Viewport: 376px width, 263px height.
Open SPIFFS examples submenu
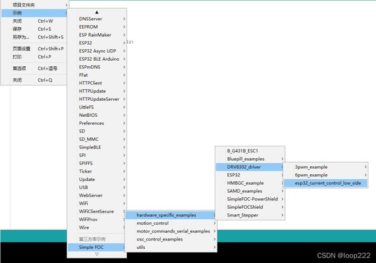[97, 163]
